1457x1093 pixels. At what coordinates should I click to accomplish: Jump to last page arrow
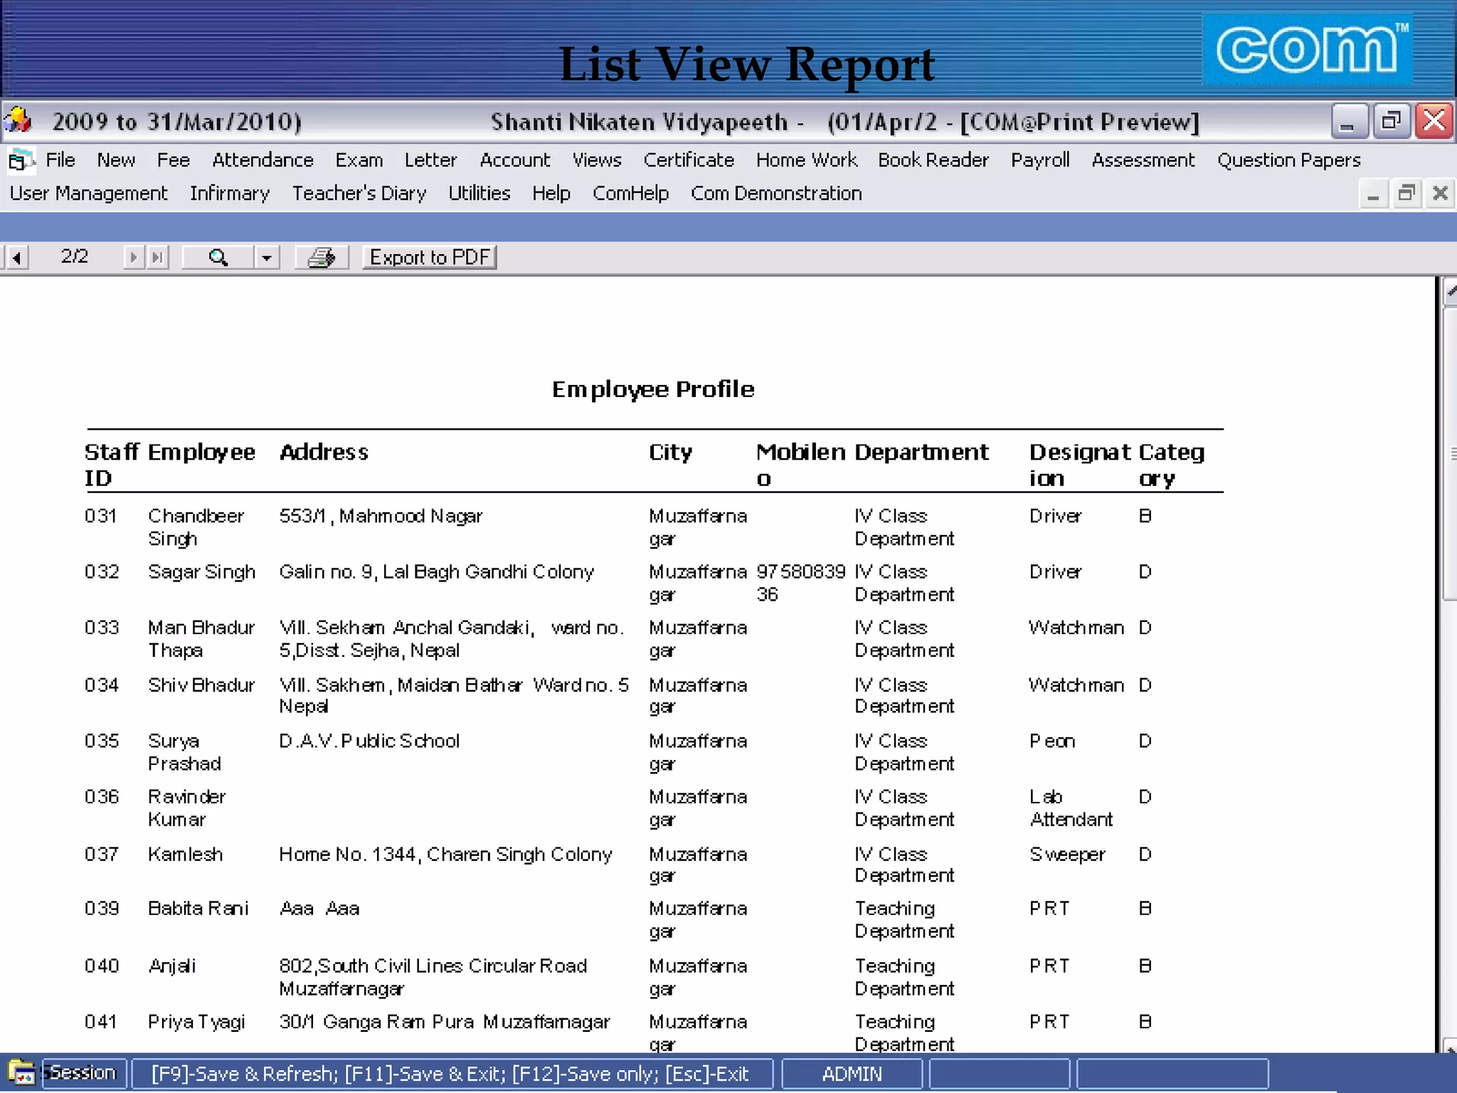pos(157,257)
